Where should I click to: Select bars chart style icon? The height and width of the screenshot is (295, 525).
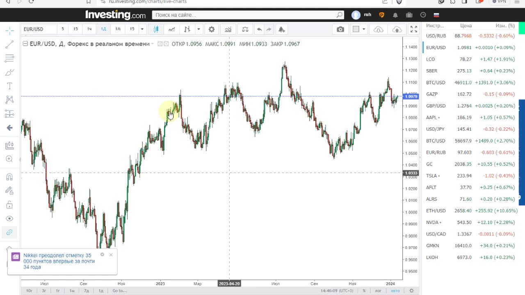tap(187, 29)
